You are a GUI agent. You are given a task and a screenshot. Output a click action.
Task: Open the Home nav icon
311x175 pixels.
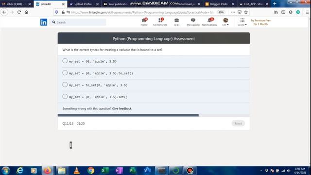click(144, 22)
